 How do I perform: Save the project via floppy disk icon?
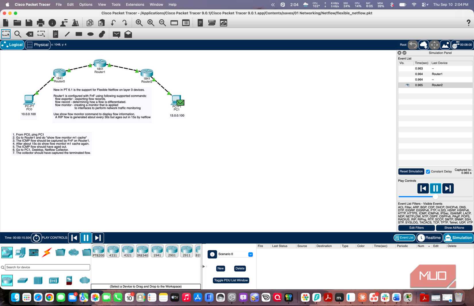pos(29,23)
